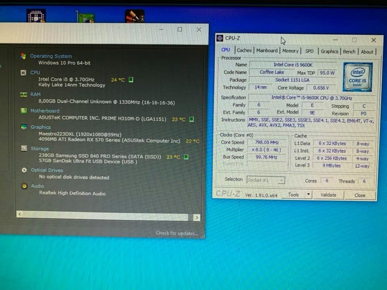Open the Graphics section link in Speccy
This screenshot has width=387, height=290.
[41, 127]
